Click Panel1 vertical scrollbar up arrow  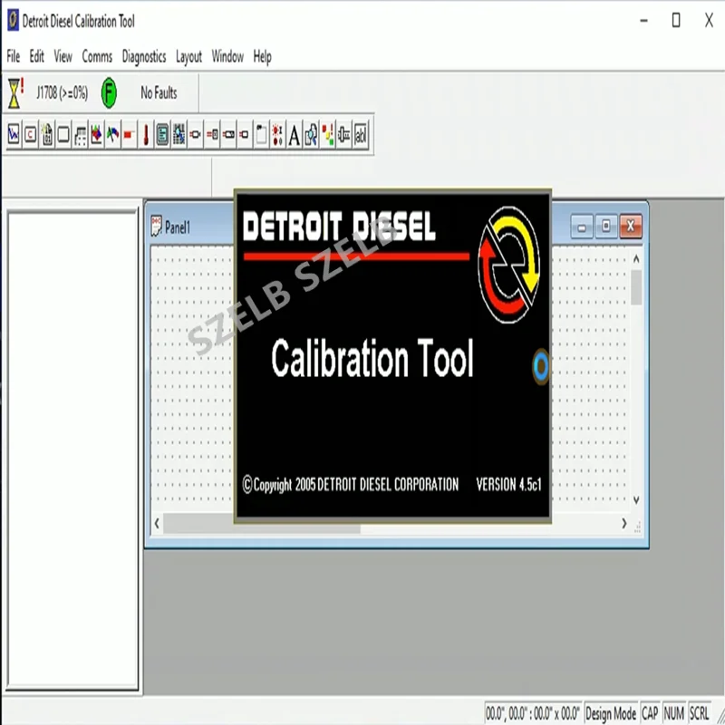click(x=636, y=259)
